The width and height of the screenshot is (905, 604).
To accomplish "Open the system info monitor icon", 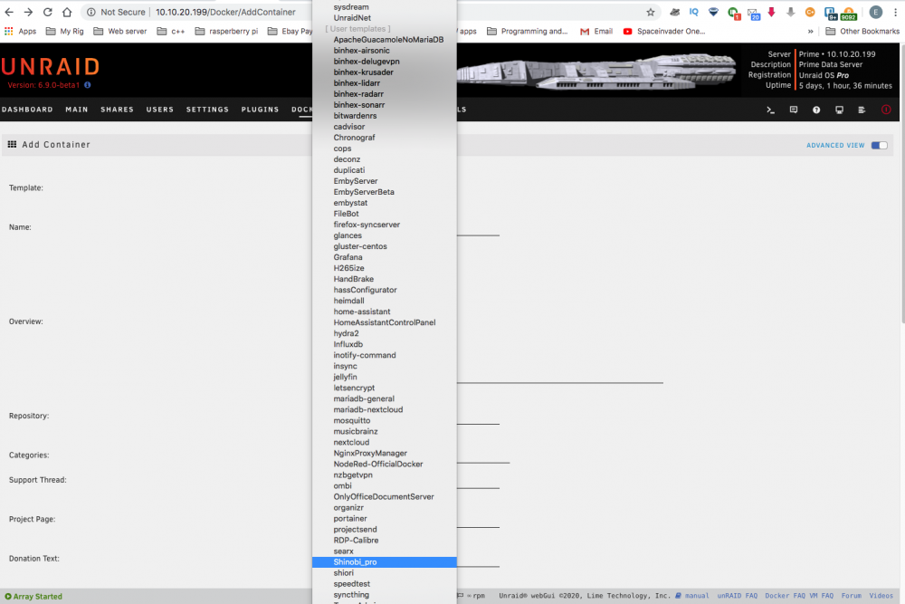I will [839, 110].
